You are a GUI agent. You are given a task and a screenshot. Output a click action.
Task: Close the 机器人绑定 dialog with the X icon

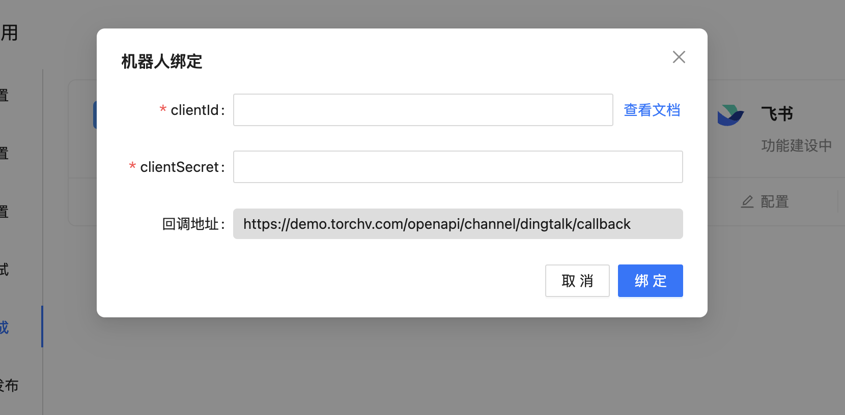[x=679, y=57]
